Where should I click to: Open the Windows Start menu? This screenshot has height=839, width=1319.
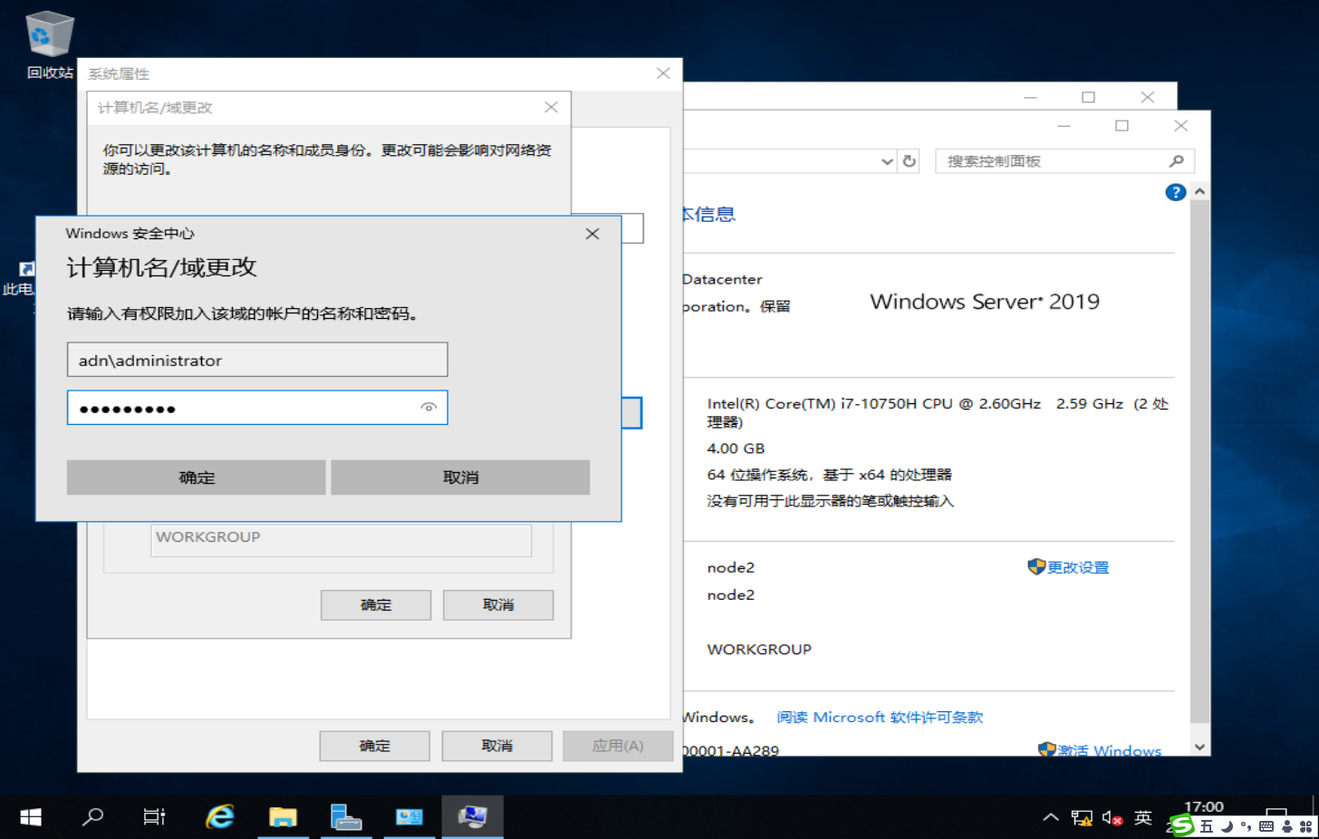(x=31, y=817)
